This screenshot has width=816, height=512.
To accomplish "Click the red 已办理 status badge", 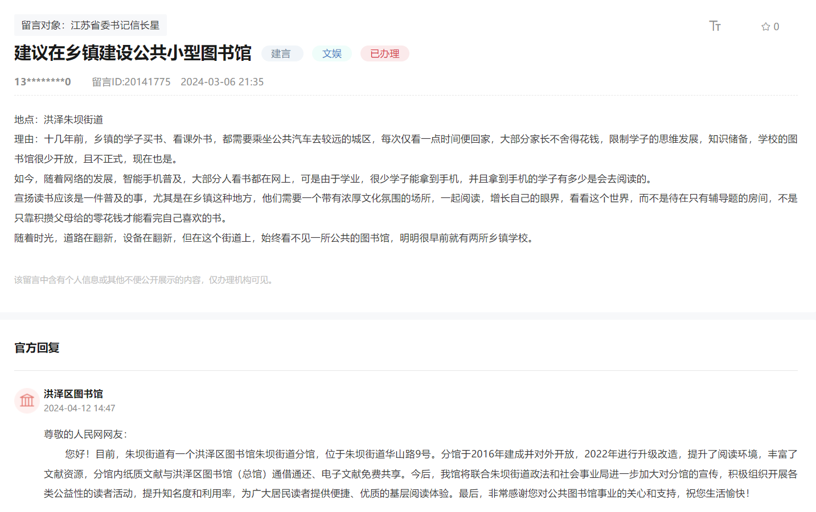I will coord(384,53).
